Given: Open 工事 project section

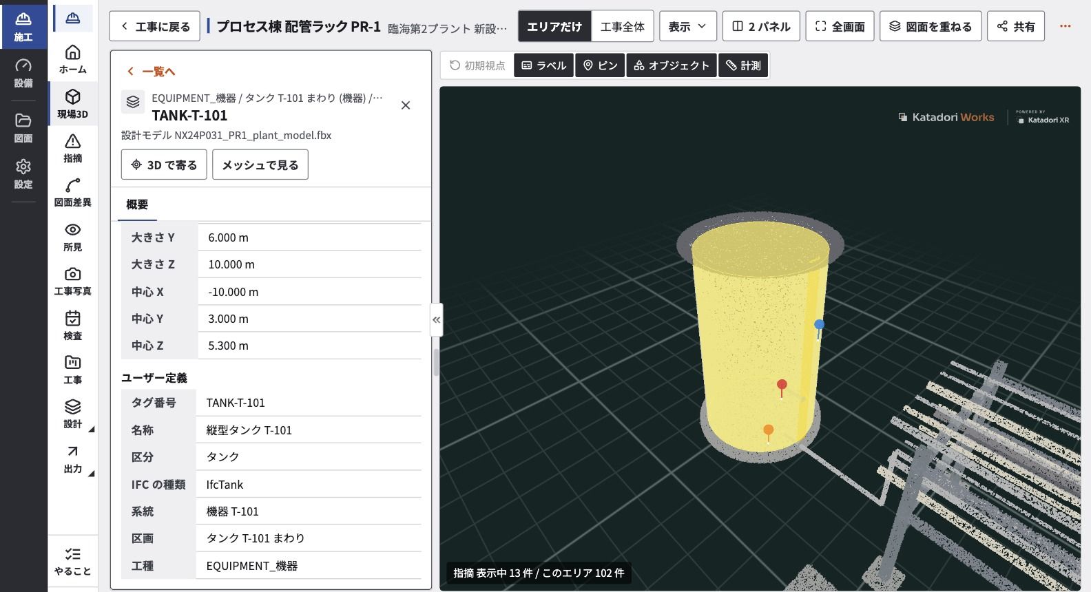Looking at the screenshot, I should (72, 370).
